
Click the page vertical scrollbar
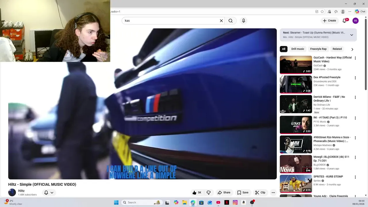tap(366, 55)
